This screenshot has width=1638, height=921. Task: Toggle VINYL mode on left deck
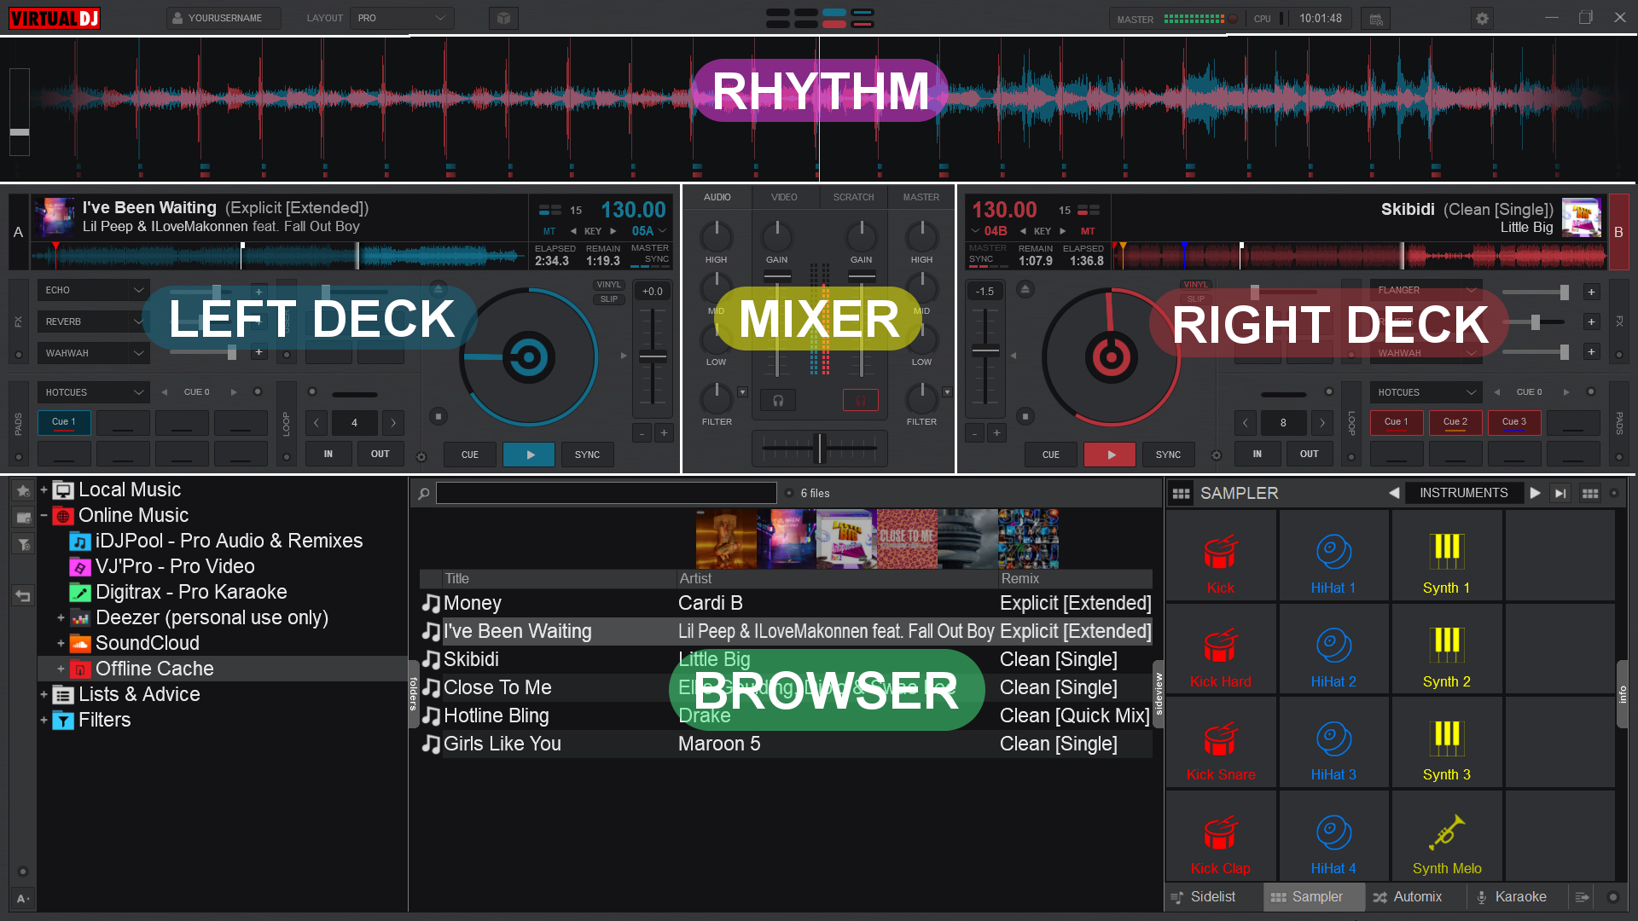coord(608,285)
